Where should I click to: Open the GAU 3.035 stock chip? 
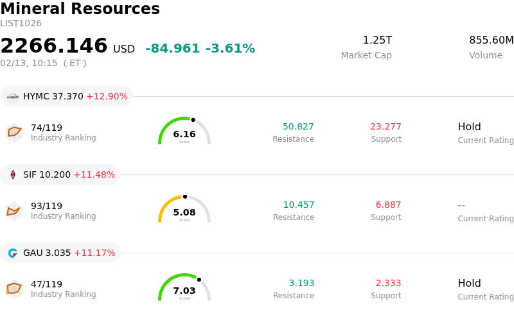point(60,253)
